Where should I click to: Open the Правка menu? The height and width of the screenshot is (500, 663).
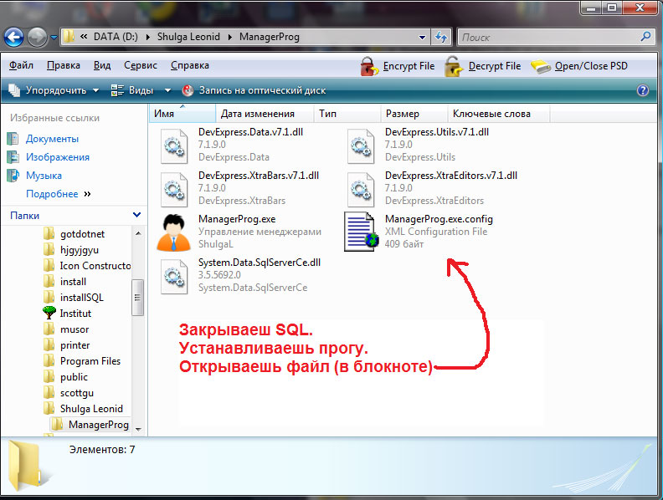(64, 65)
